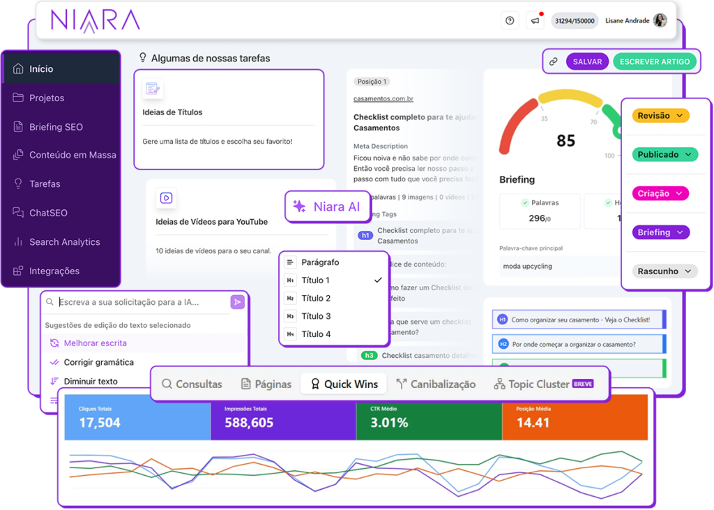
Task: Click the paragraph icon beside Parágrafo
Action: (290, 262)
